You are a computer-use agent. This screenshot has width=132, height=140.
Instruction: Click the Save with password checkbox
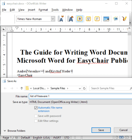click(36, 116)
